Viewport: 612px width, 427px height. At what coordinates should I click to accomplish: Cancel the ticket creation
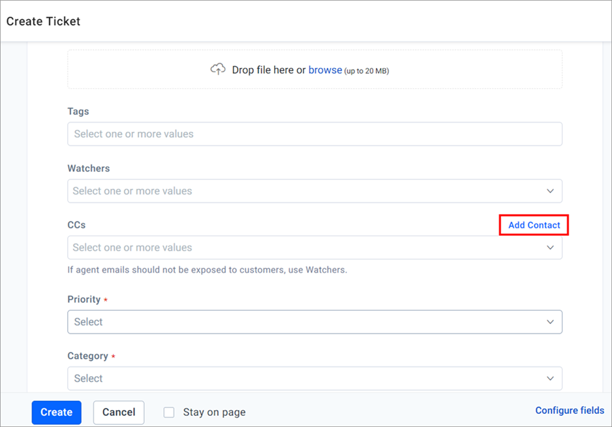(x=119, y=412)
